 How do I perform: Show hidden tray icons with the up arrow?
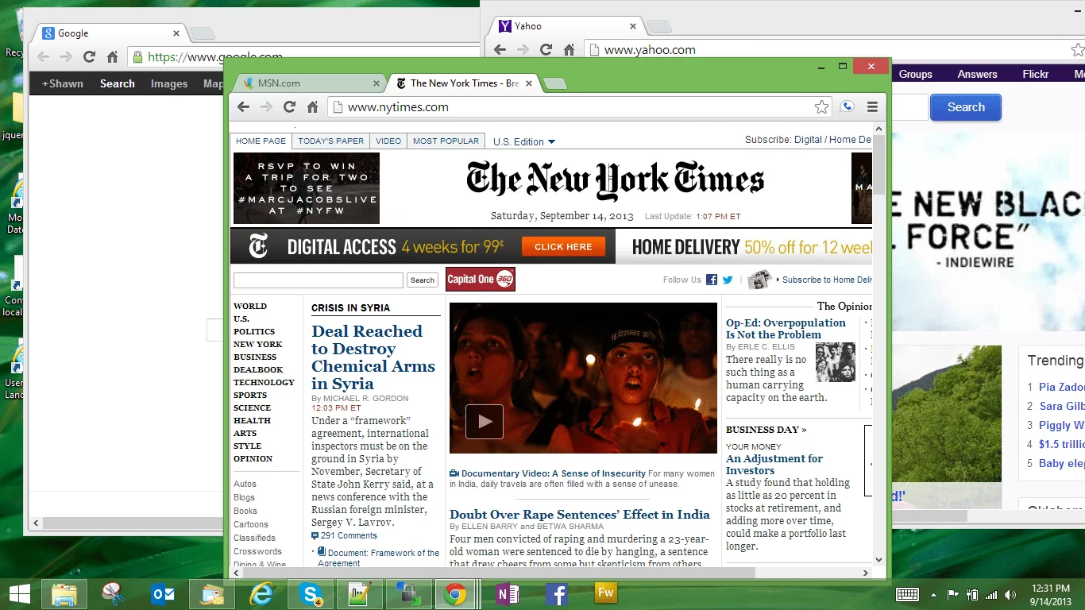(x=933, y=595)
